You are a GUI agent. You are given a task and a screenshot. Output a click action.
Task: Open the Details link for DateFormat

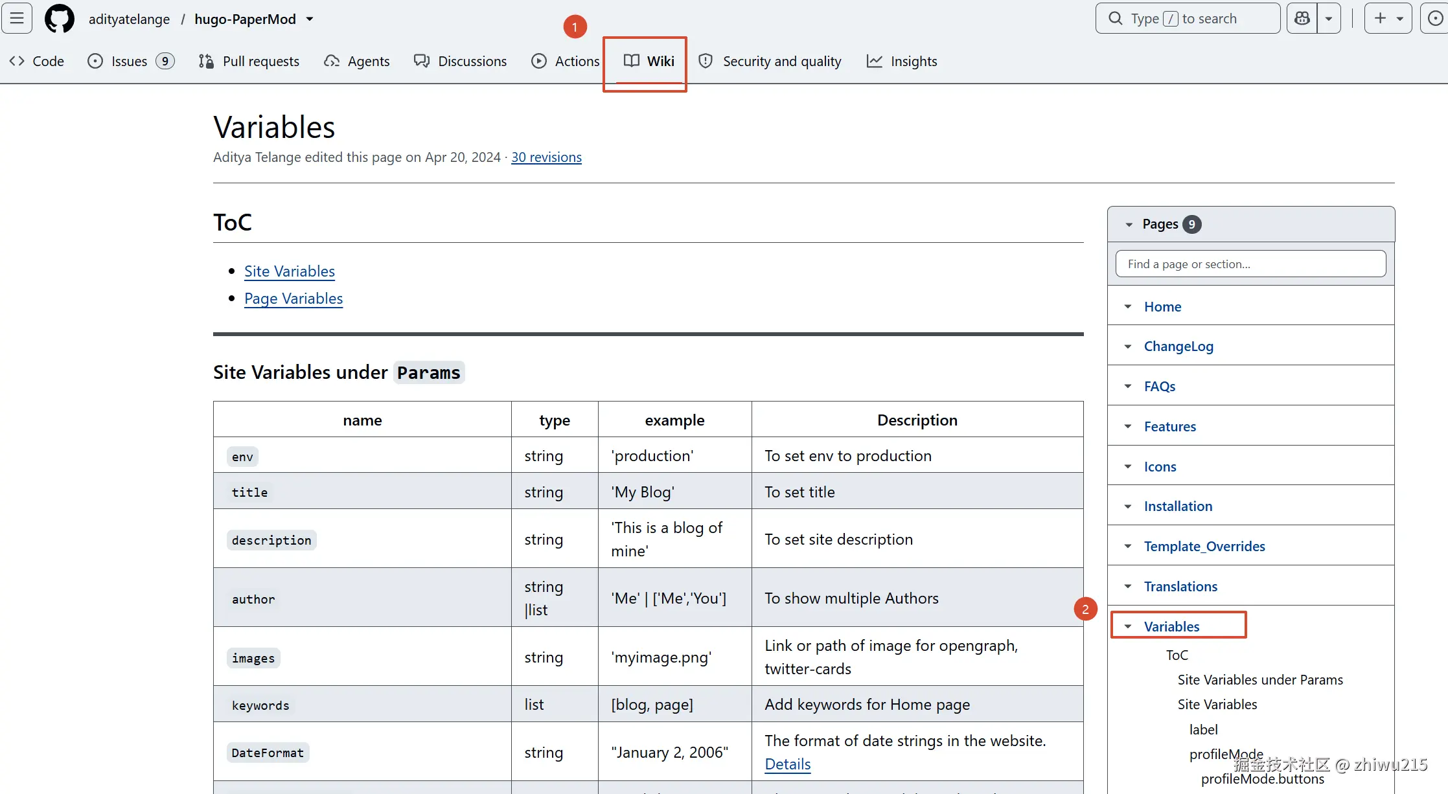788,764
